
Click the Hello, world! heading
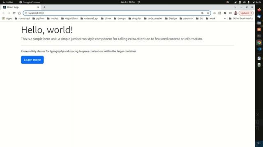(47, 30)
